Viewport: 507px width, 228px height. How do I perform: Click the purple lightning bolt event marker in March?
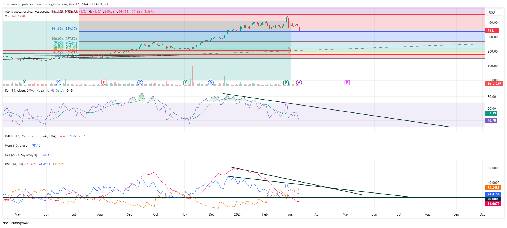coord(299,82)
